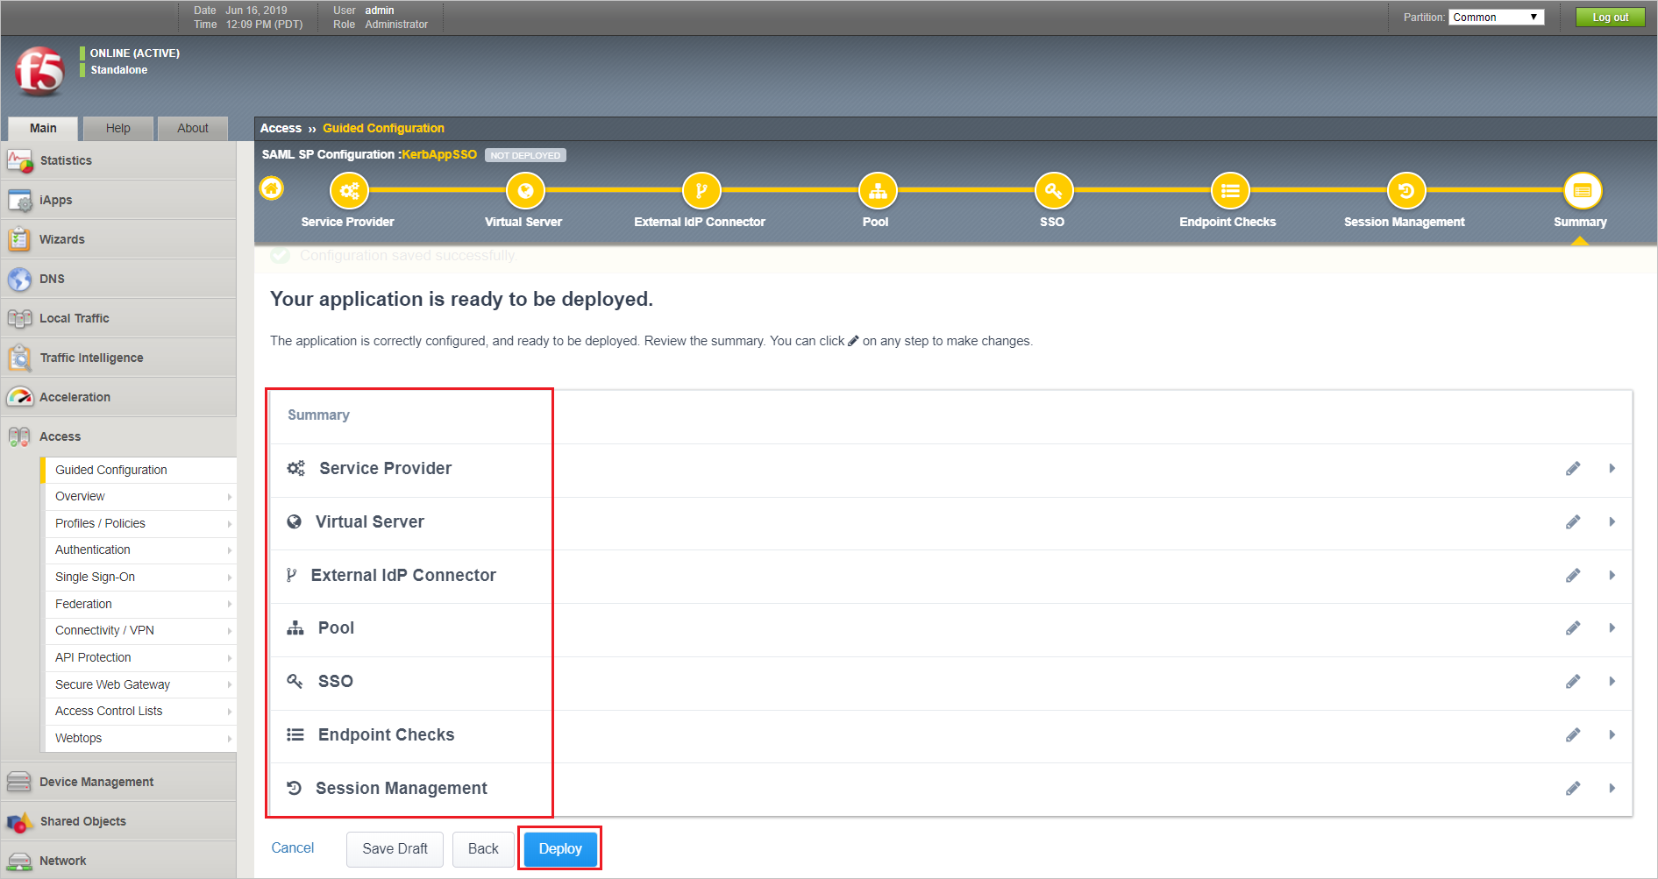Screen dimensions: 1658x879
Task: Expand the Session Management summary row
Action: pos(1612,789)
